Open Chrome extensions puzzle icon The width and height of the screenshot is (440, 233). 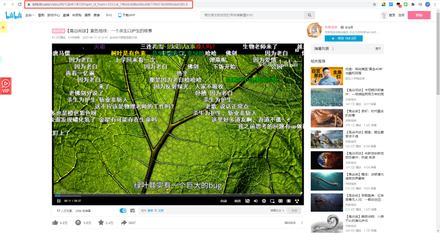[413, 4]
